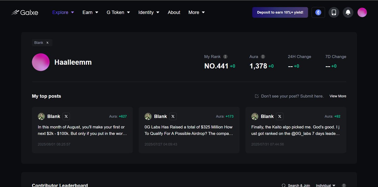Screen dimensions: 378x187
Task: Remove the Blank filter tag with its x
Action: point(48,43)
